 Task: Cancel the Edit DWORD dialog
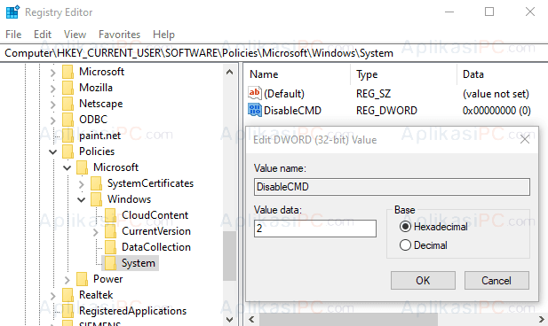coord(496,280)
